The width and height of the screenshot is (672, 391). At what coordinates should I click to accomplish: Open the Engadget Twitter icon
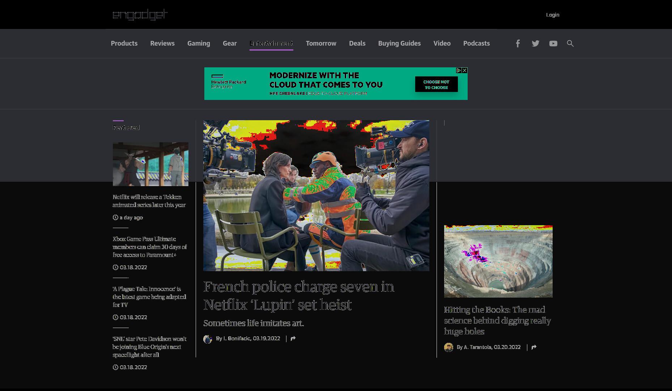click(535, 43)
